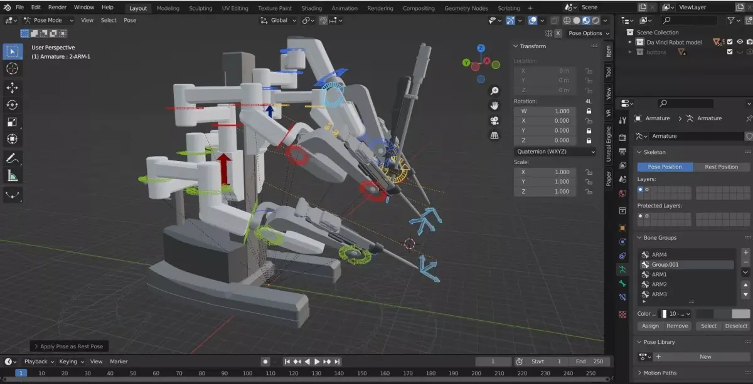
Task: Click the Z axis on navigation gizmo
Action: 480,48
